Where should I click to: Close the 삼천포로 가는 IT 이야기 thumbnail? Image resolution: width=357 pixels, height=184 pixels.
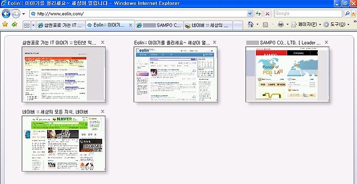point(103,42)
